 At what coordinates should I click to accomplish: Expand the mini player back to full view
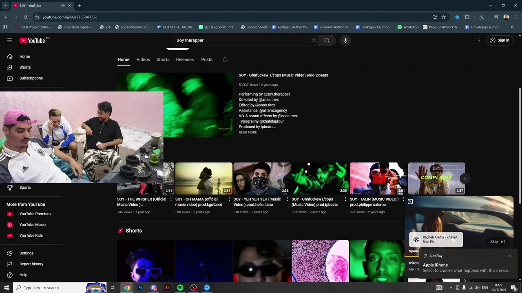coord(410,201)
